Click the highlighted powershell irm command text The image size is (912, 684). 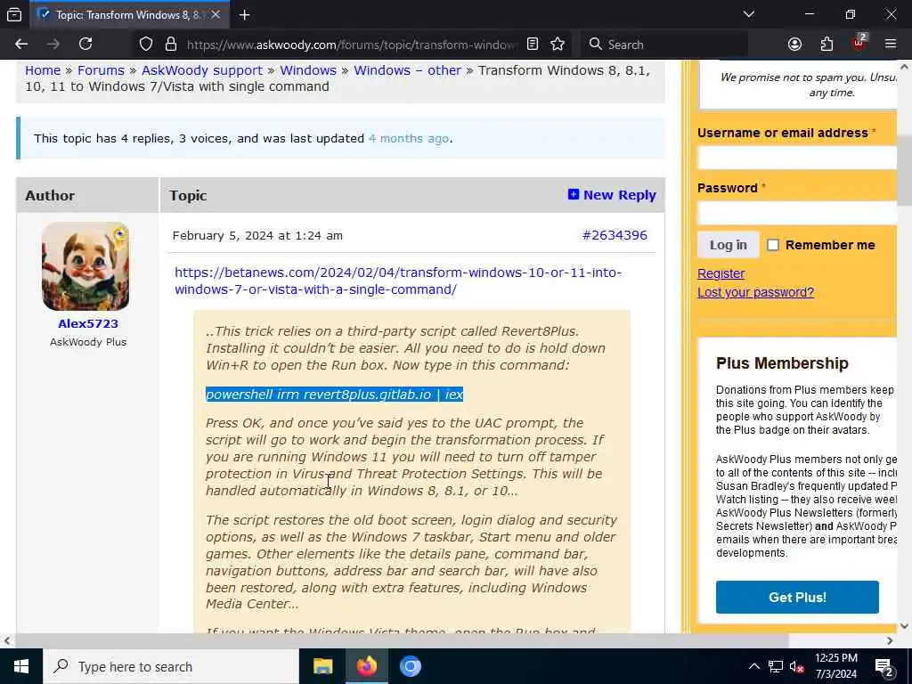point(335,395)
